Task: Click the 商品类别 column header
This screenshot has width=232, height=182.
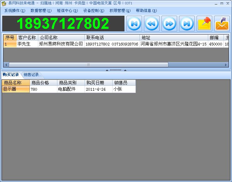Action: point(71,83)
